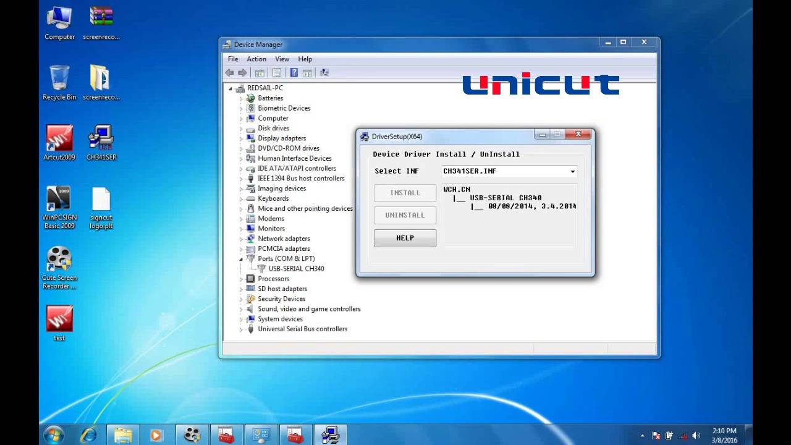This screenshot has height=445, width=791.
Task: Click the film reel recorder taskbar icon
Action: tap(192, 434)
